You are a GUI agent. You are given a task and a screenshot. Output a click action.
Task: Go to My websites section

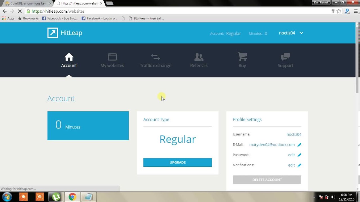[x=112, y=60]
